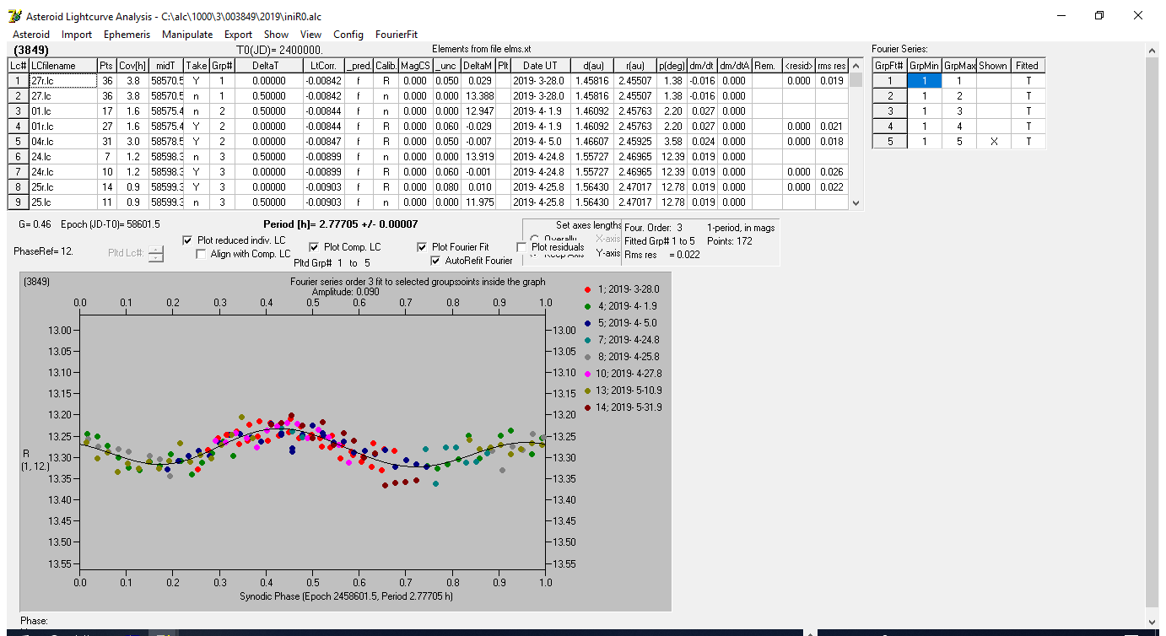Toggle Plot Comp. LC checkbox
1166x636 pixels.
(x=314, y=247)
